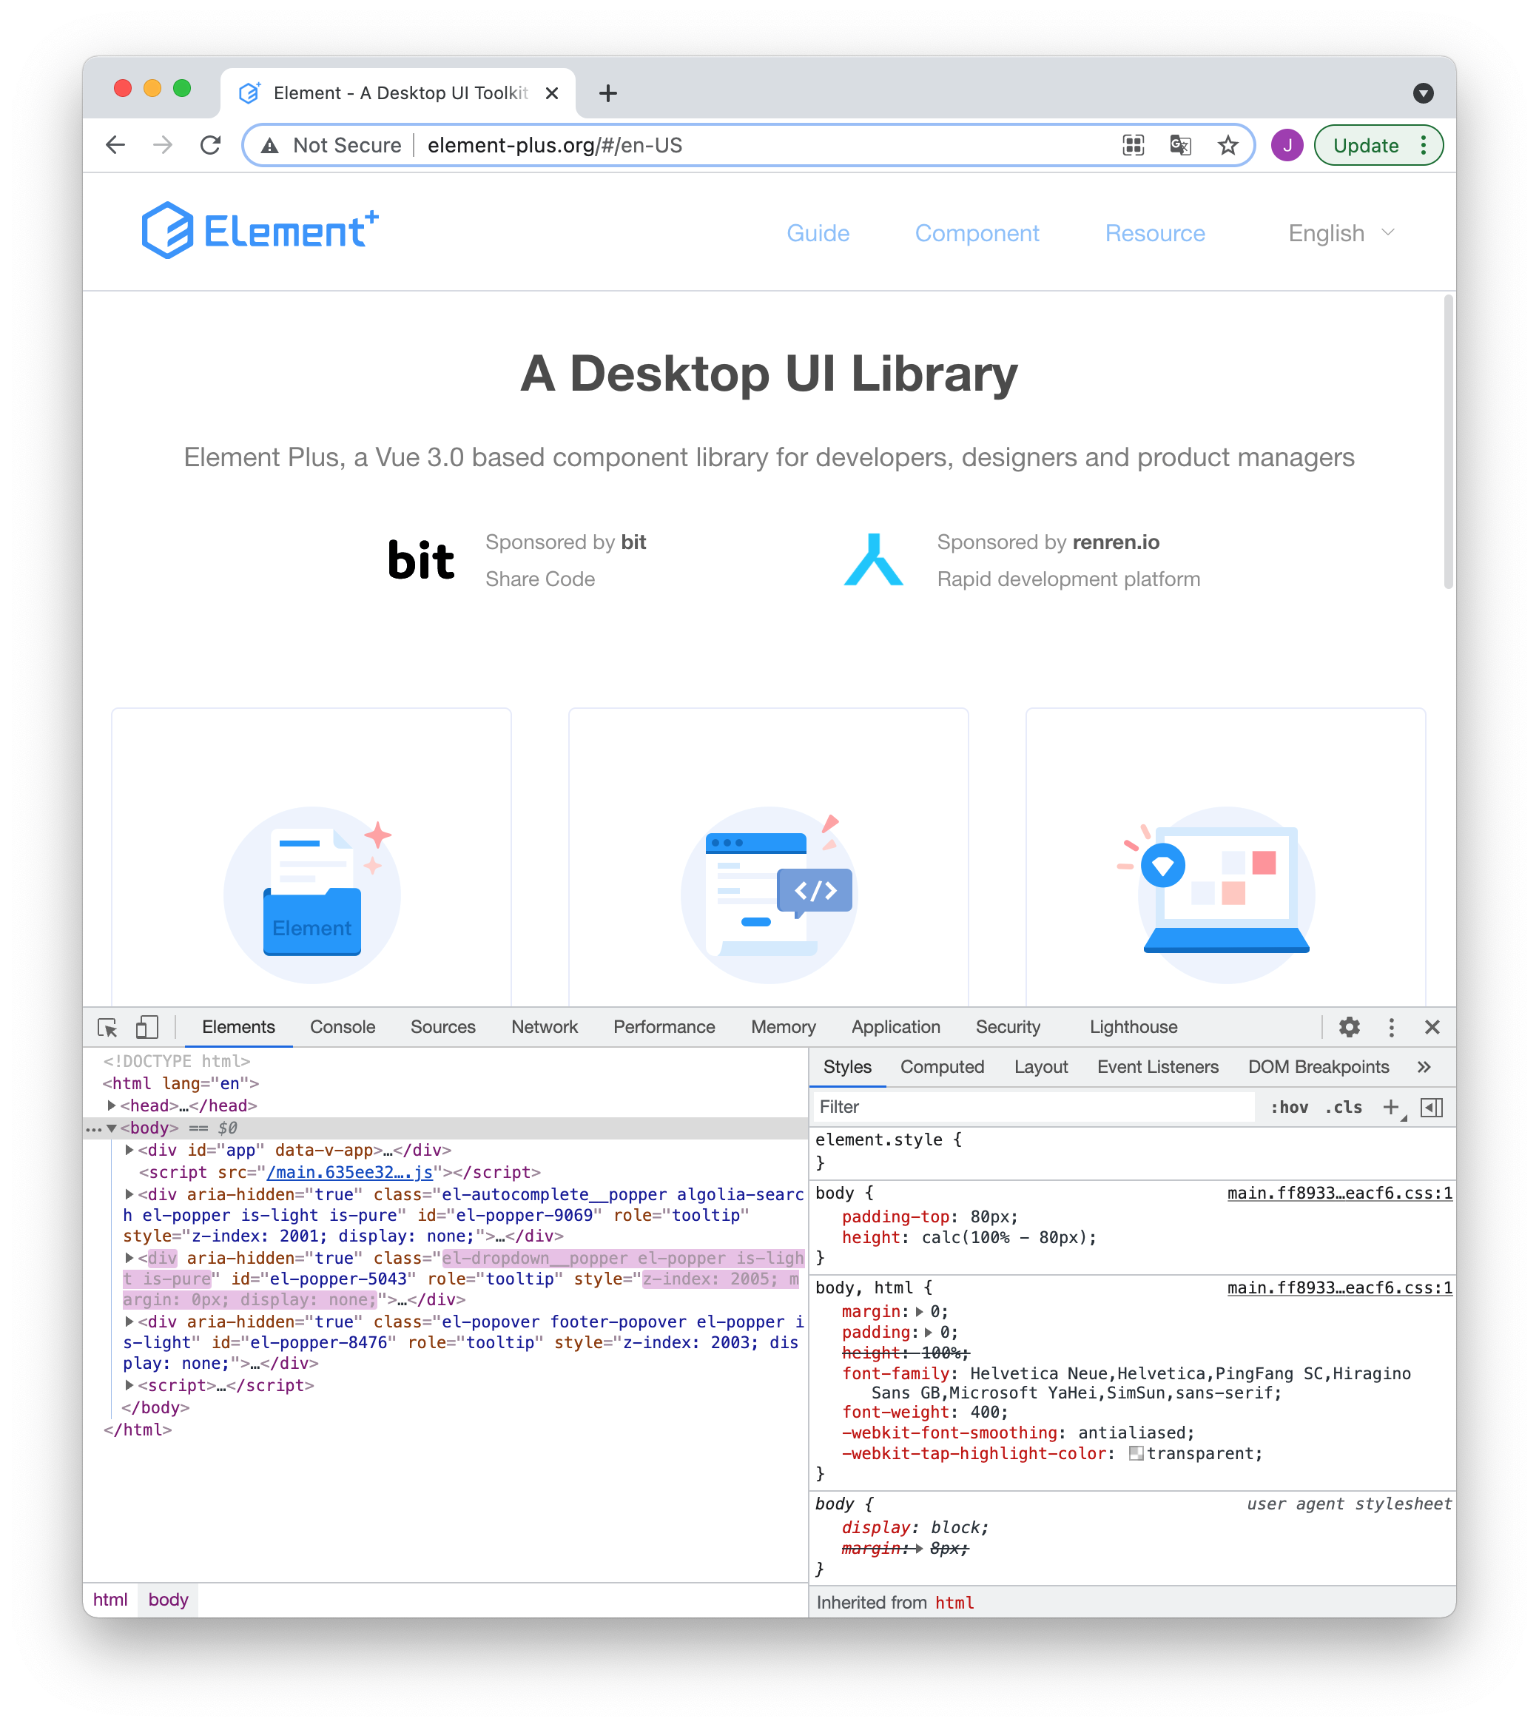This screenshot has width=1539, height=1727.
Task: Toggle the device emulation toolbar
Action: pos(147,1028)
